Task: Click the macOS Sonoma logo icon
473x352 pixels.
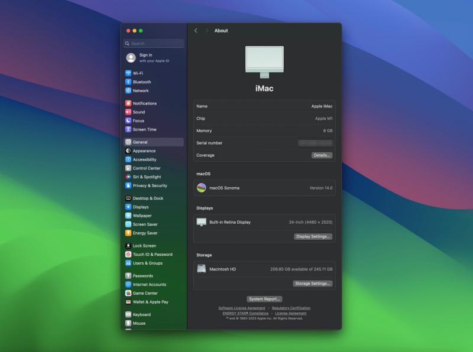Action: (202, 188)
